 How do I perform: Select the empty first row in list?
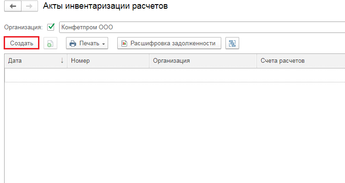point(174,75)
